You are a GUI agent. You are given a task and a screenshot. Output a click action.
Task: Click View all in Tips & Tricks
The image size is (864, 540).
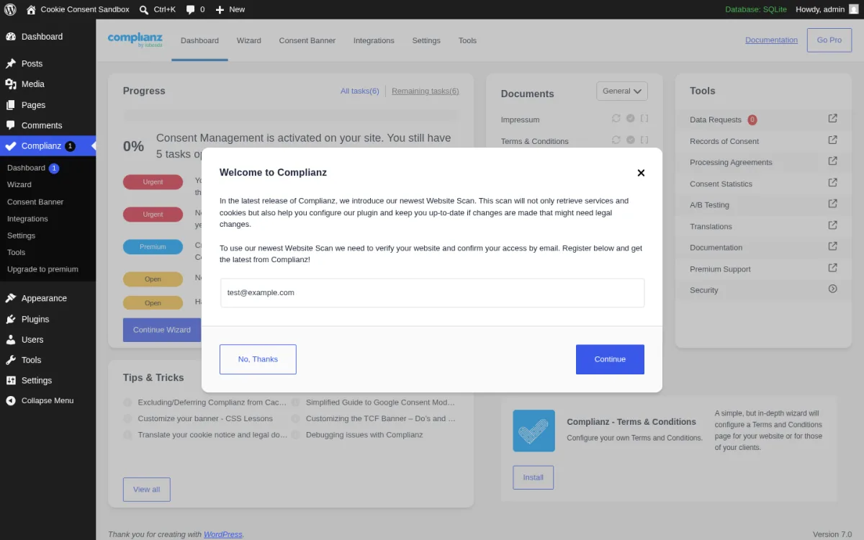pyautogui.click(x=146, y=490)
